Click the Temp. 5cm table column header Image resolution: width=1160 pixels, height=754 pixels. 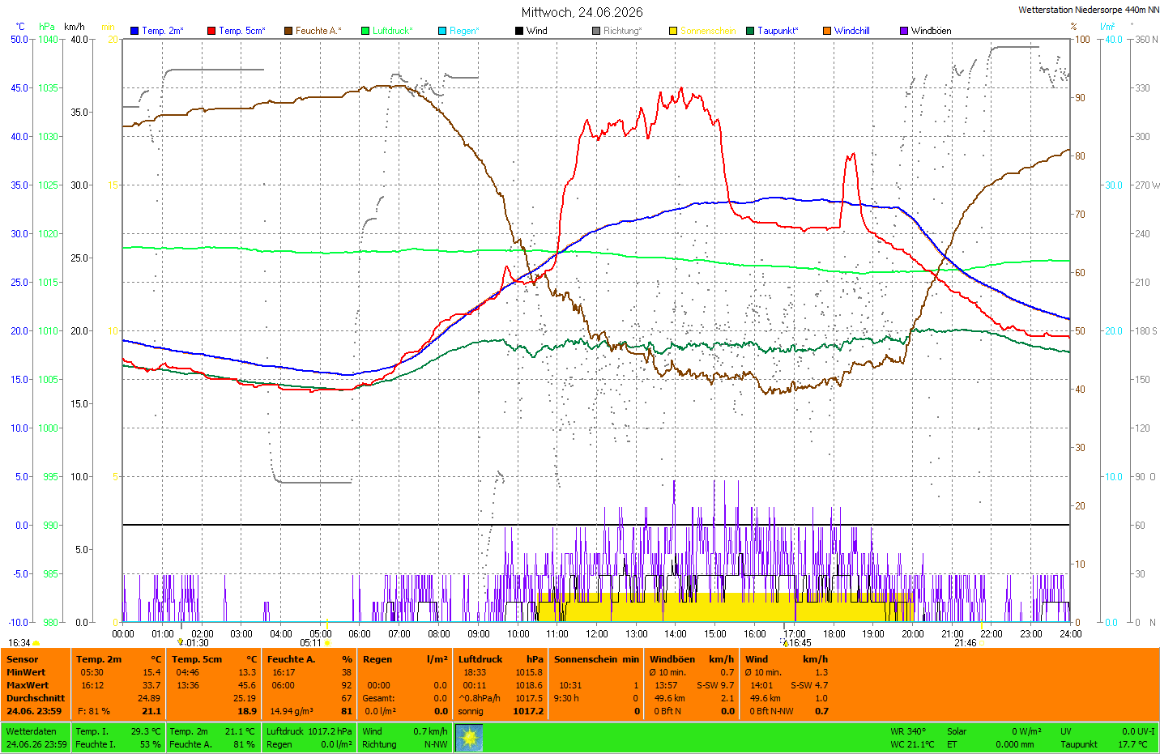point(196,659)
